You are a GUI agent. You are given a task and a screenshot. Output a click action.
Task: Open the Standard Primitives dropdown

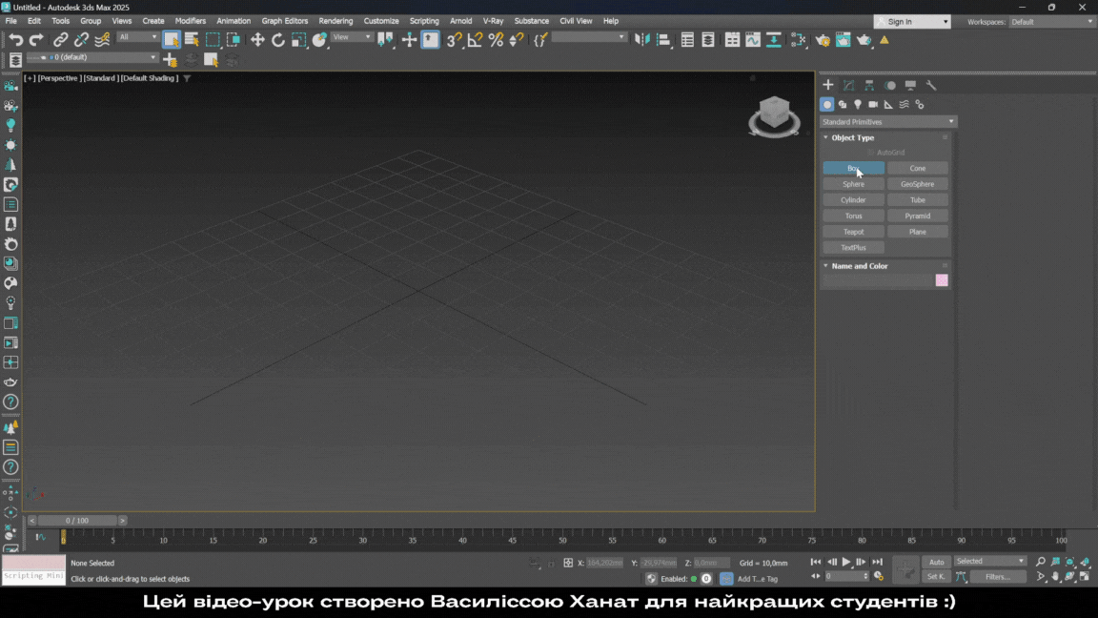click(x=888, y=122)
